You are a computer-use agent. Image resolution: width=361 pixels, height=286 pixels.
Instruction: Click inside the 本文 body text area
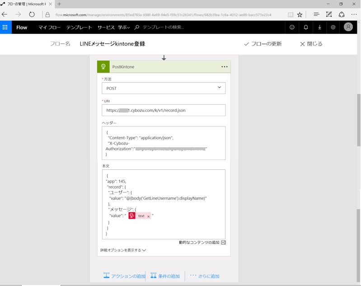click(164, 204)
